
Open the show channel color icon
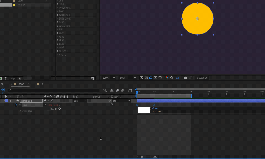[167, 78]
